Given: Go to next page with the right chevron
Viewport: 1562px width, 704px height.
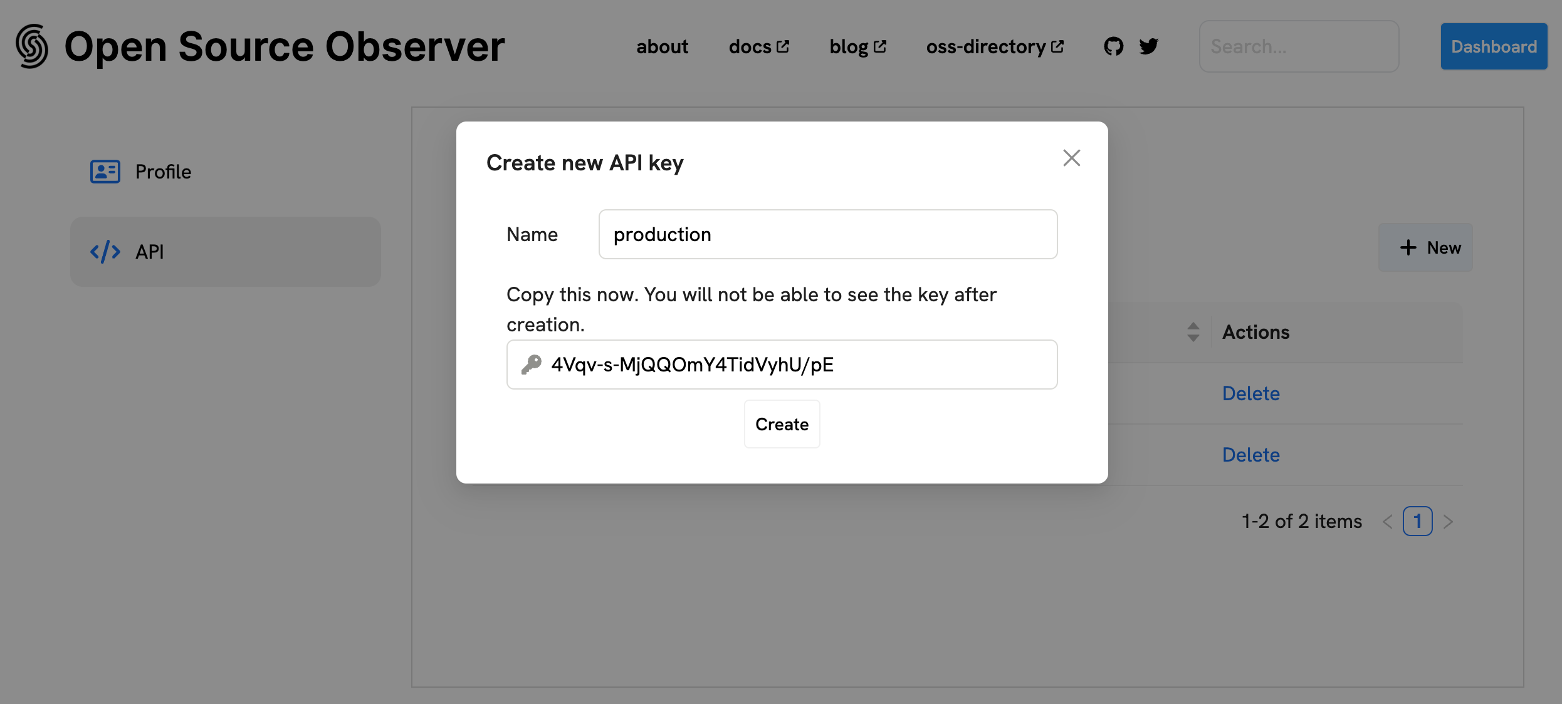Looking at the screenshot, I should click(x=1449, y=520).
